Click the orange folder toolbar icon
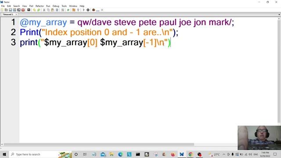The image size is (281, 158). tap(74, 10)
